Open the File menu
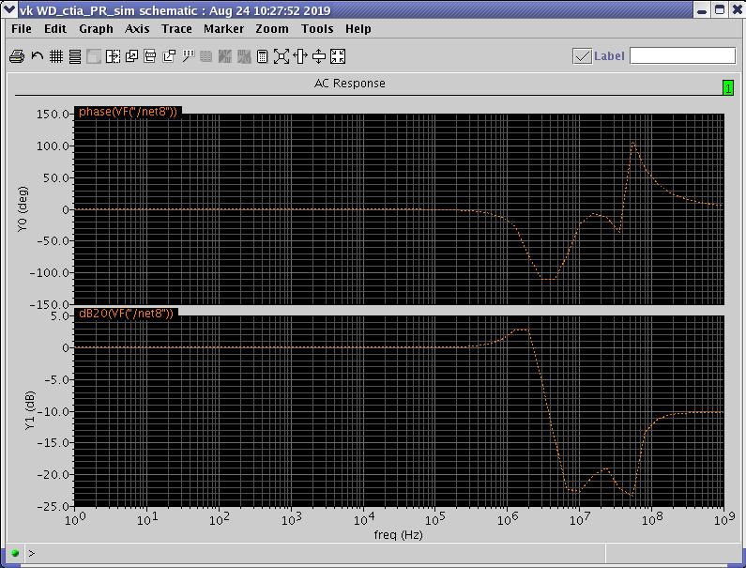 coord(21,29)
